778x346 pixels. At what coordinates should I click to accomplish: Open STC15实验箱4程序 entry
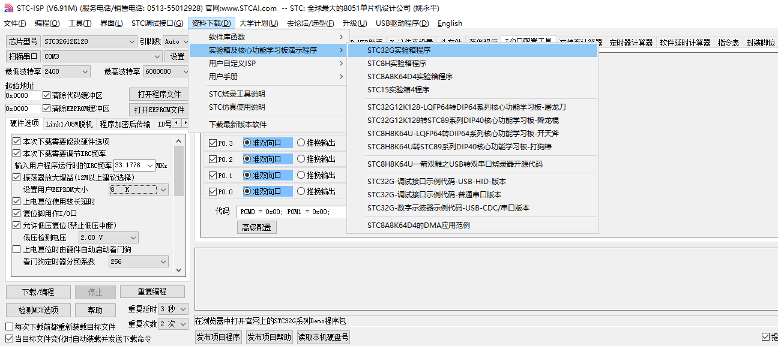click(473, 90)
